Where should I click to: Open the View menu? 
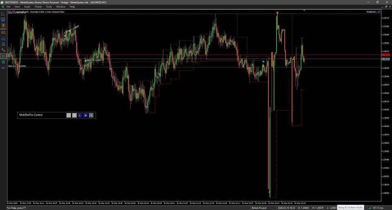[x=17, y=7]
